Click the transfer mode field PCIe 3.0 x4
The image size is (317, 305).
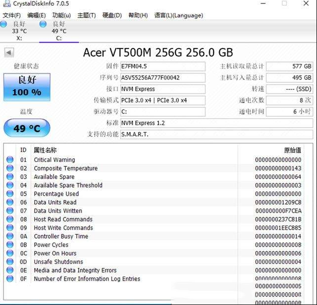(163, 100)
